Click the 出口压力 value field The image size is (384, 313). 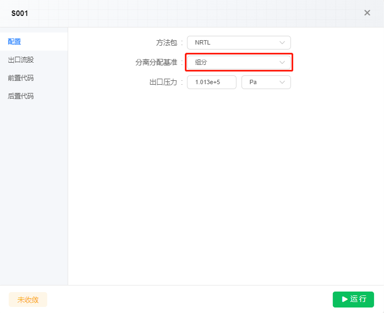[x=212, y=83]
